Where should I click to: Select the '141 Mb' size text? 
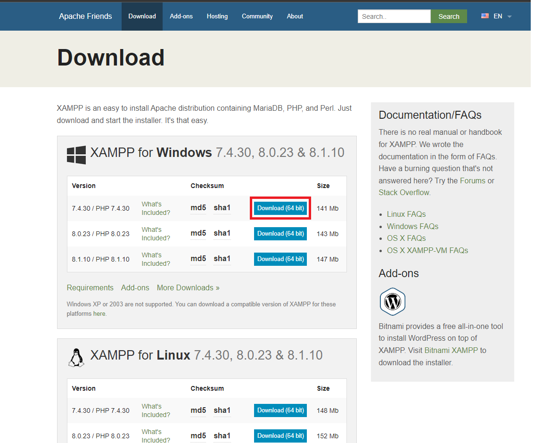(x=328, y=208)
